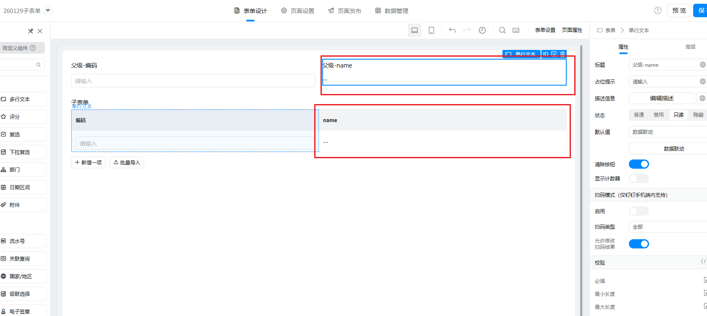Add the 电子签章 e-signature component
This screenshot has width=707, height=316.
tap(22, 311)
